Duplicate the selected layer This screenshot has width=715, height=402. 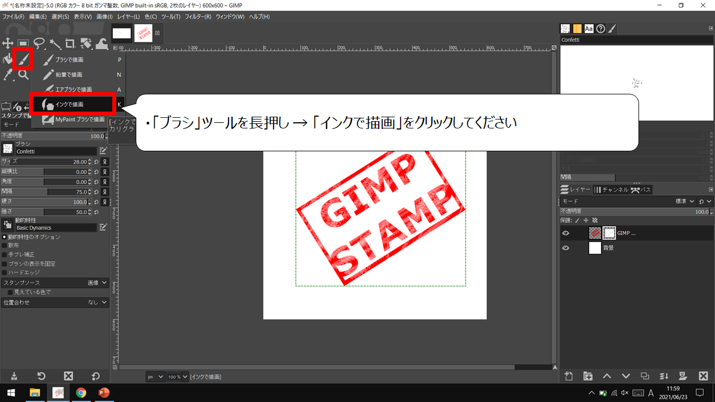click(x=645, y=376)
